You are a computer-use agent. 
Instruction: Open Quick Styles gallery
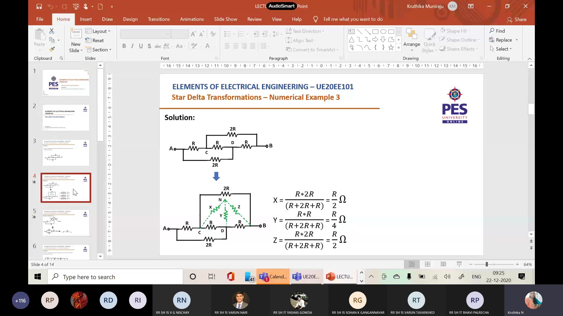pos(429,39)
